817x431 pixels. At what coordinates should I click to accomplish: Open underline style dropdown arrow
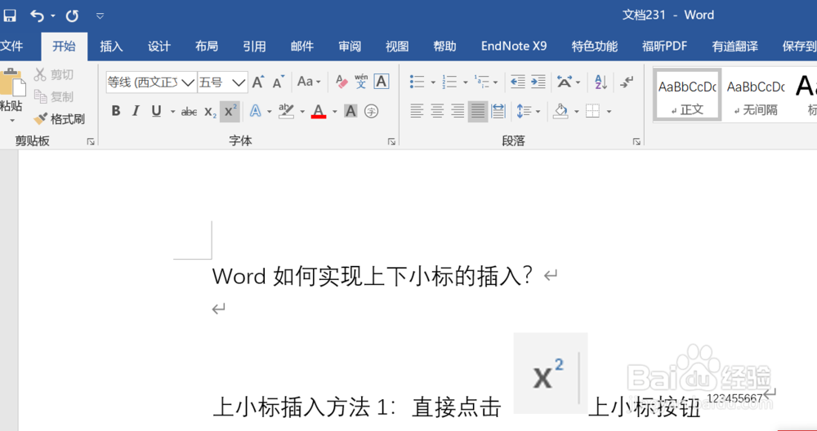click(172, 111)
